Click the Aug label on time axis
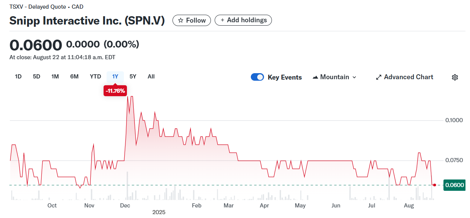The width and height of the screenshot is (470, 218). tap(409, 206)
